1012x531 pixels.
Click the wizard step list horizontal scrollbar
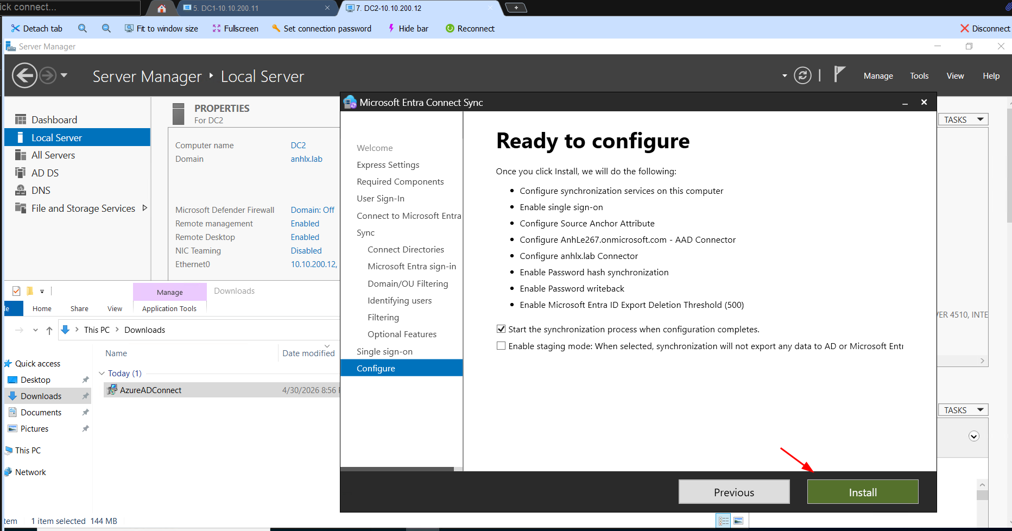click(397, 469)
